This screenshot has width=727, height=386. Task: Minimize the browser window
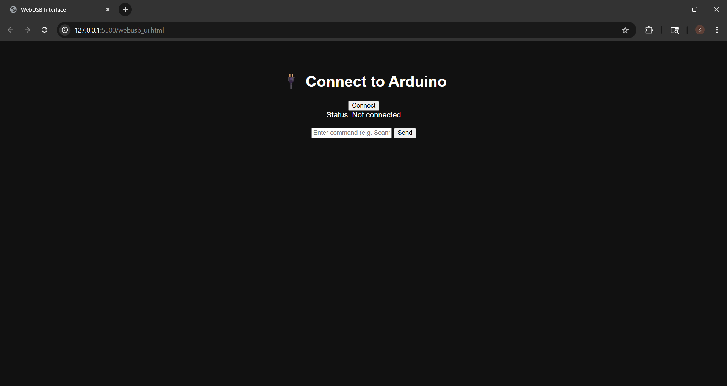(x=673, y=9)
